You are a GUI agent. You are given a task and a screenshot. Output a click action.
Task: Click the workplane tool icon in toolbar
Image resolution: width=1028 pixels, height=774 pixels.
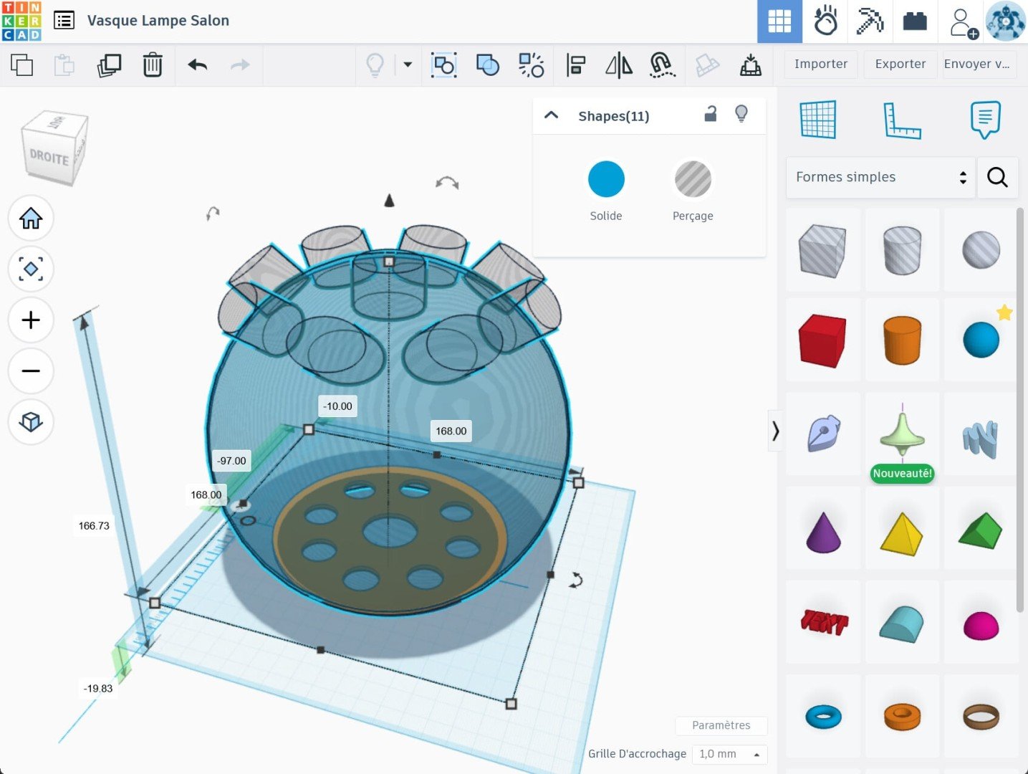(x=707, y=65)
